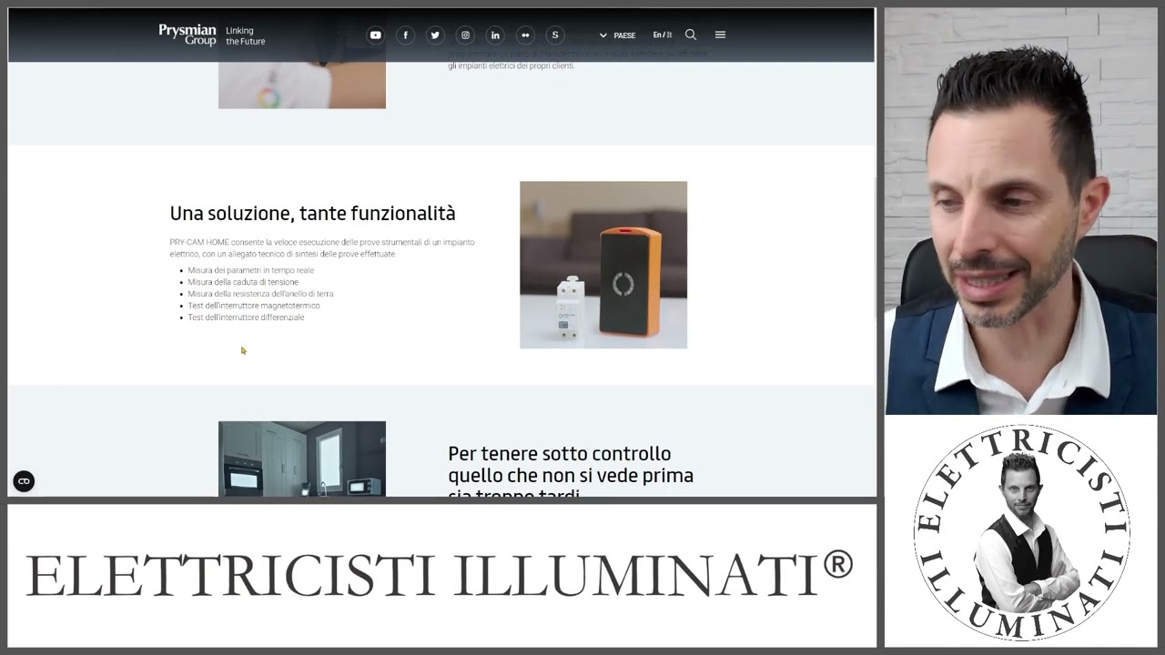This screenshot has width=1165, height=655.
Task: Open the Instagram social icon
Action: [465, 35]
